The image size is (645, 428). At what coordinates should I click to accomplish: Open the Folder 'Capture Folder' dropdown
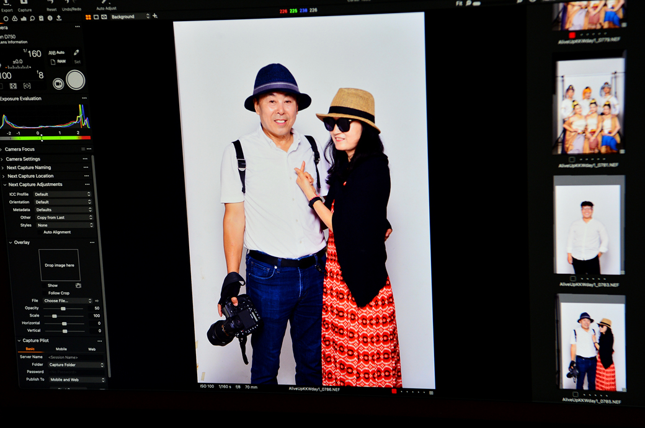click(76, 365)
